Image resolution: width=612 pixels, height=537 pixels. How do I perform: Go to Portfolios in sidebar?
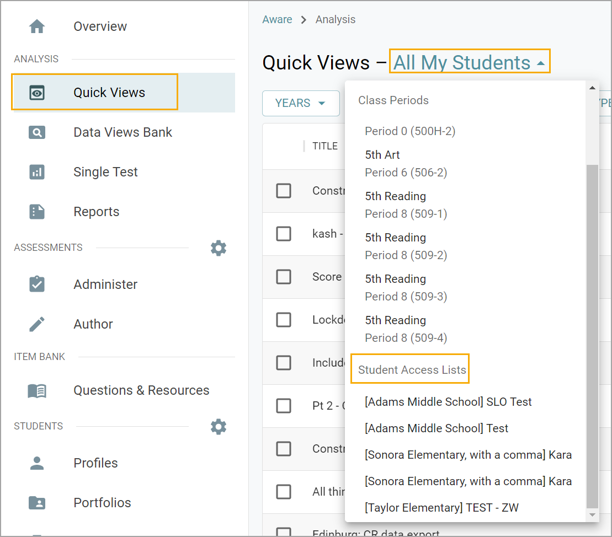coord(102,503)
